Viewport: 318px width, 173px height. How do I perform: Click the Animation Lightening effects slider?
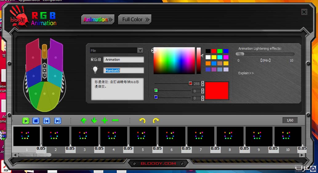265,54
